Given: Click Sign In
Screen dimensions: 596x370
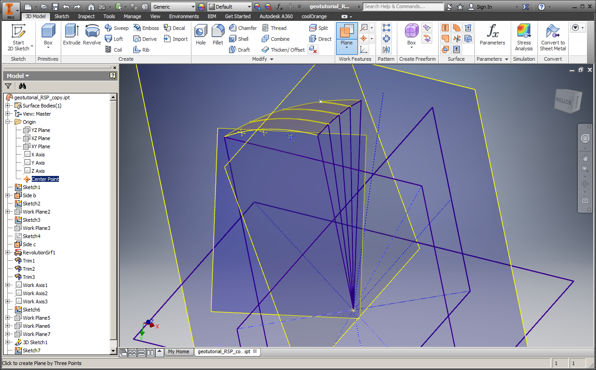Looking at the screenshot, I should 479,7.
